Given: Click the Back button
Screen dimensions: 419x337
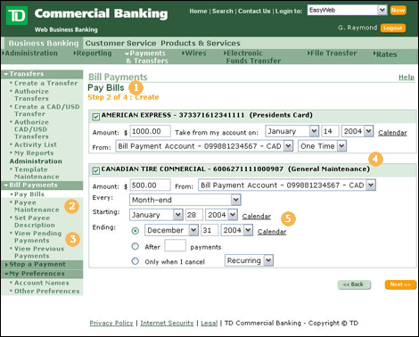Looking at the screenshot, I should pos(354,284).
